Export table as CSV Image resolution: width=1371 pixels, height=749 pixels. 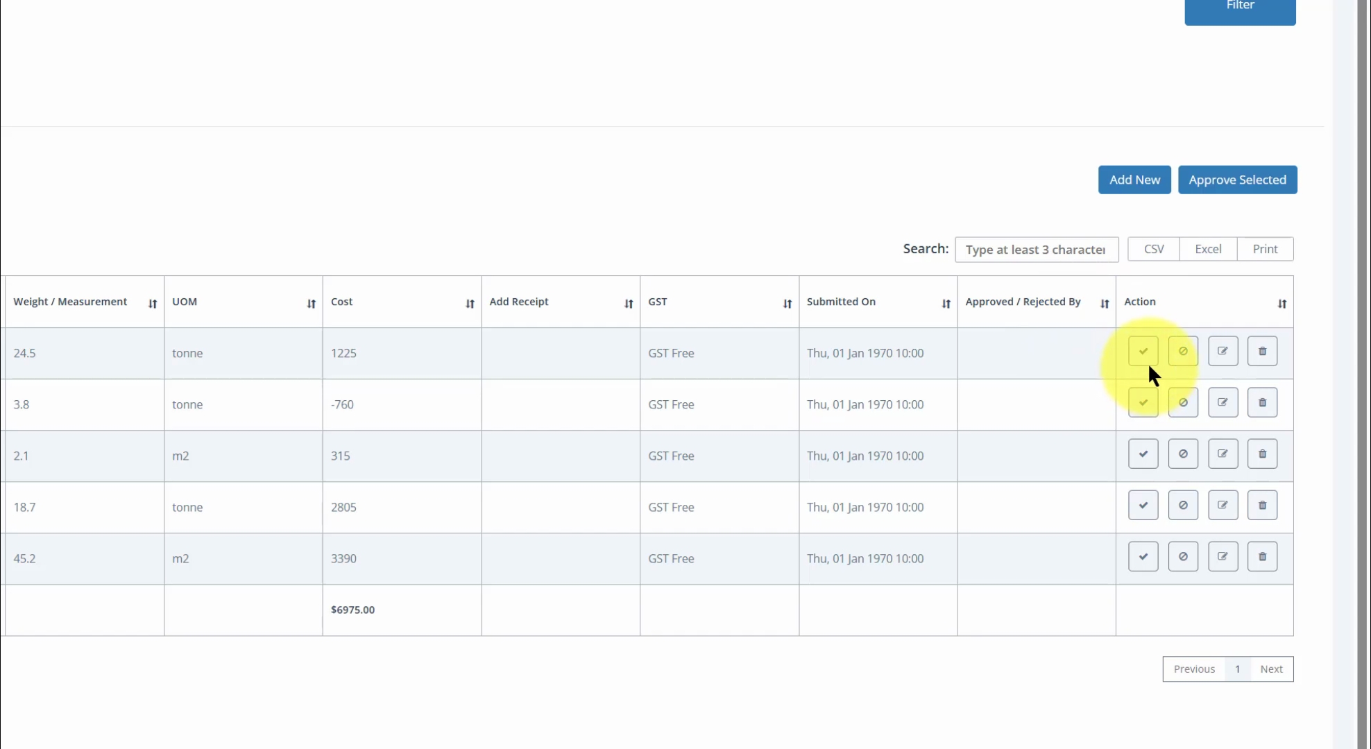pyautogui.click(x=1153, y=249)
